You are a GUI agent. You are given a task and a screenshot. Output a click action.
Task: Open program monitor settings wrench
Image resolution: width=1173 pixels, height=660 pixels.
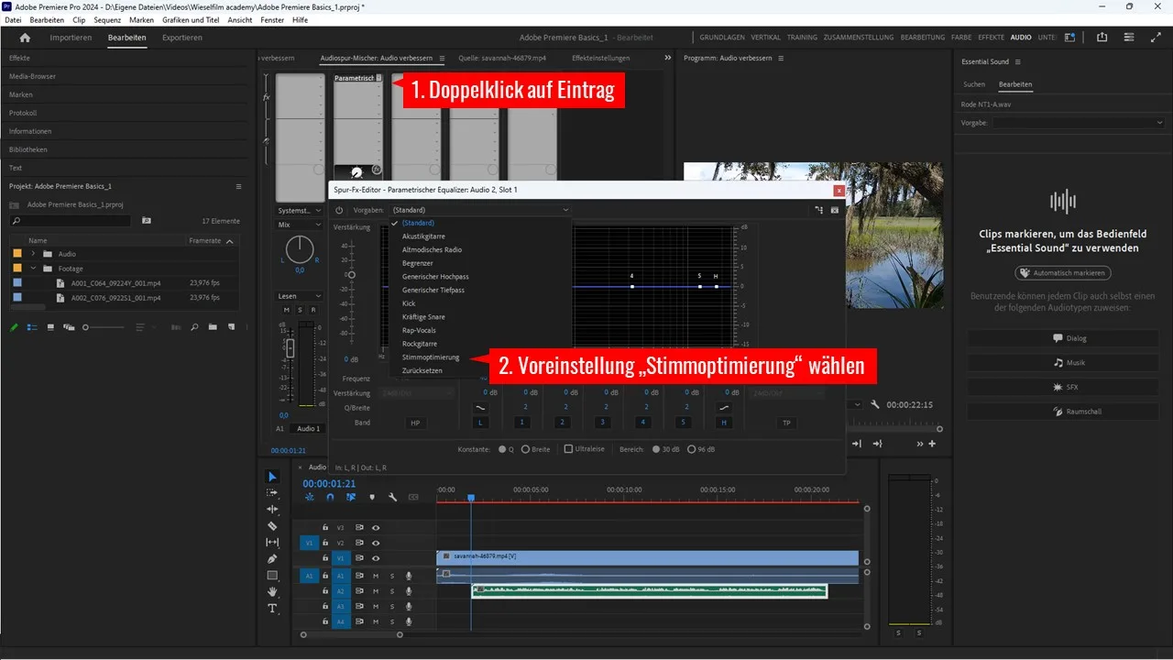click(875, 404)
